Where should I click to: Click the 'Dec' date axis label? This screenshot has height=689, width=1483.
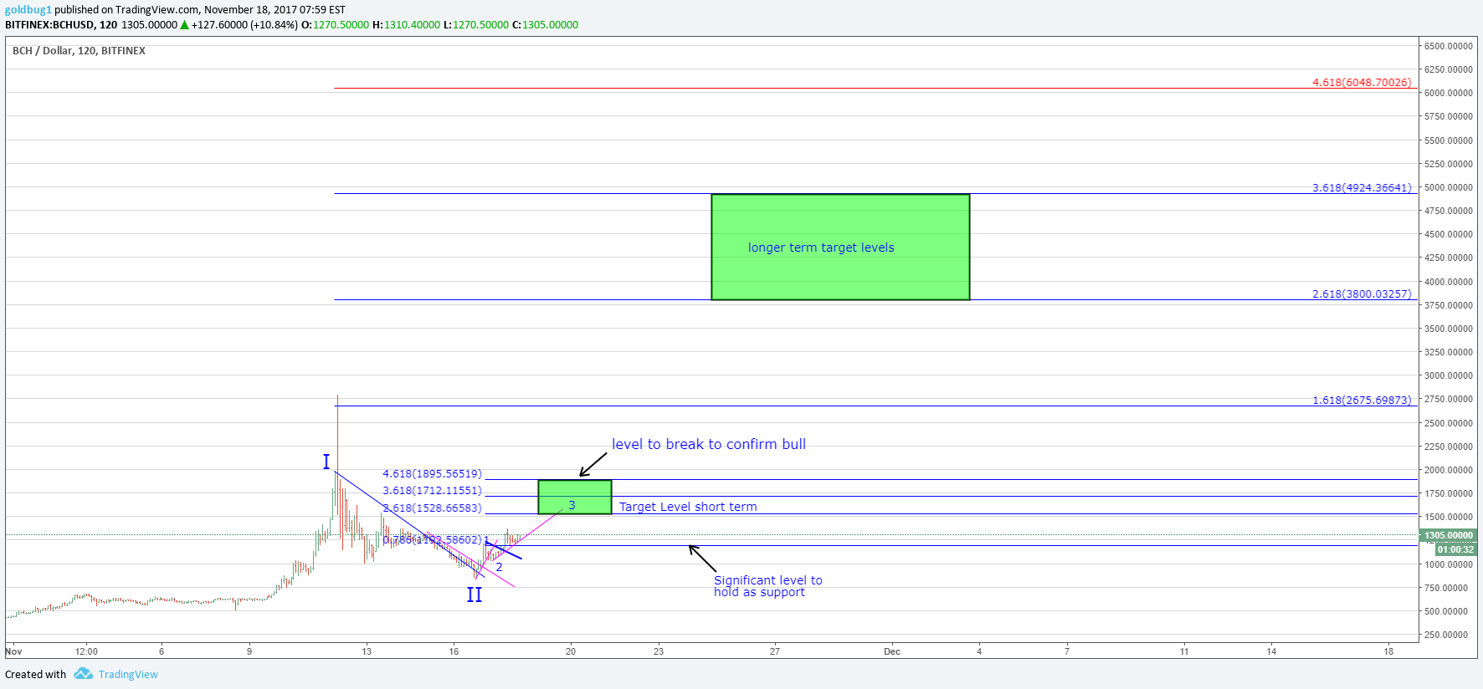(892, 651)
